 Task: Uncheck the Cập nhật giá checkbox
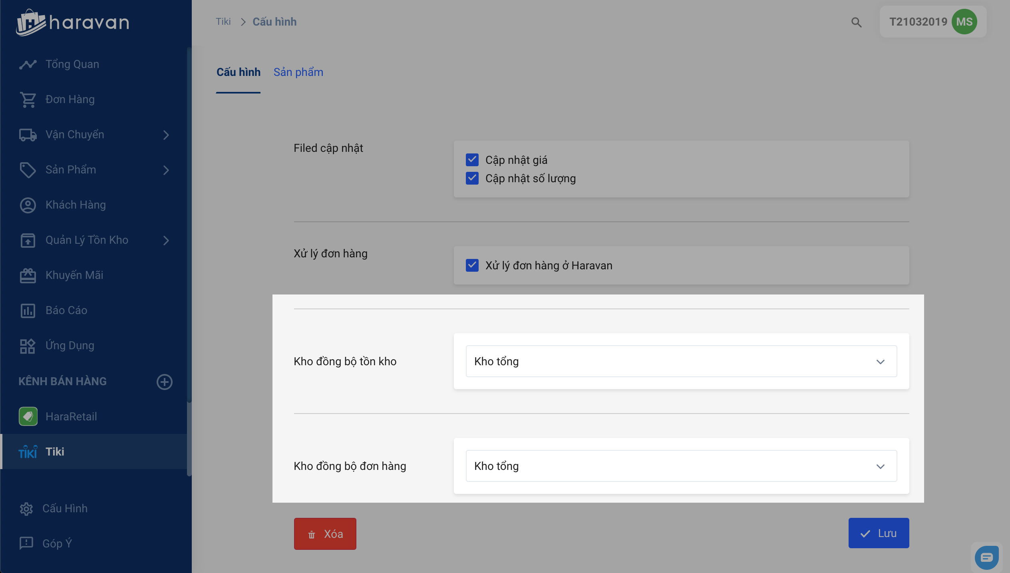click(x=472, y=160)
